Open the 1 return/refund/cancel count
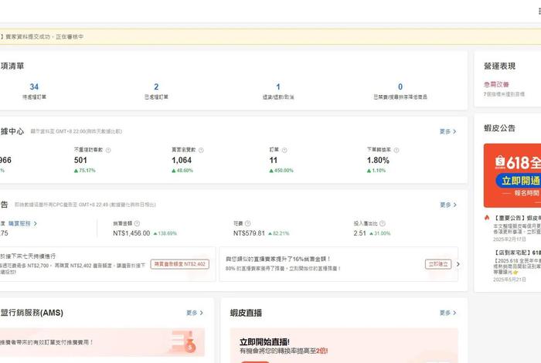Screen dimensions: 541x363 coord(278,87)
